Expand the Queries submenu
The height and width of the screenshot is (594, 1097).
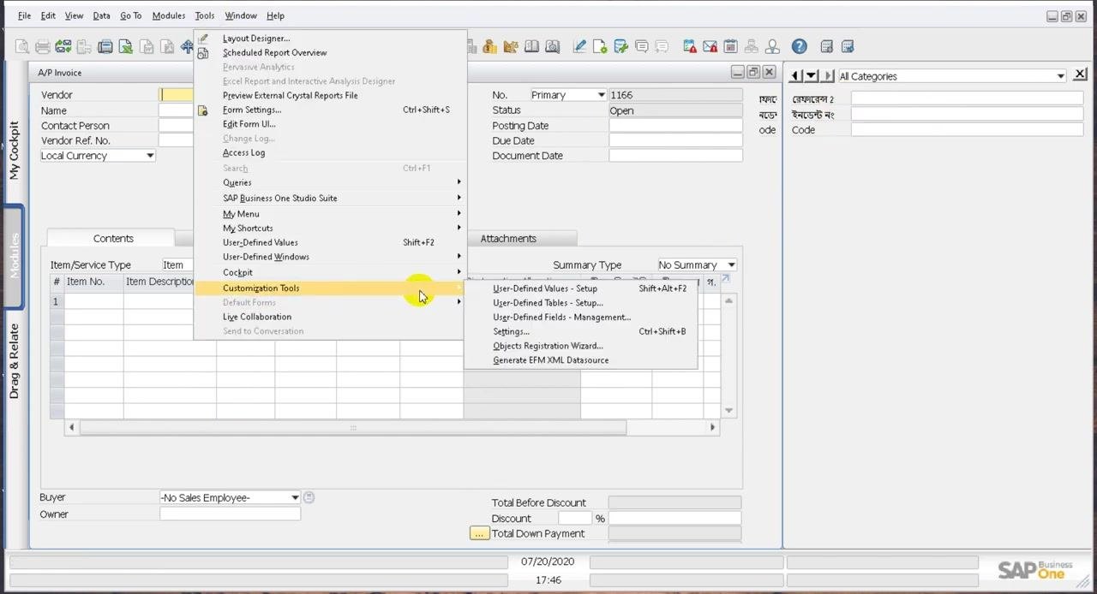[331, 182]
